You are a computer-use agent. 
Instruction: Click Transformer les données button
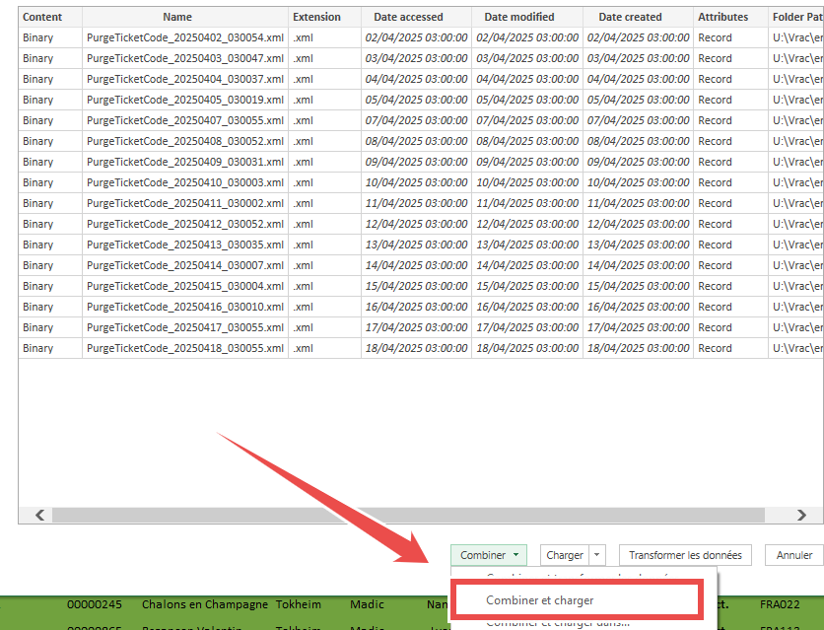(x=684, y=555)
